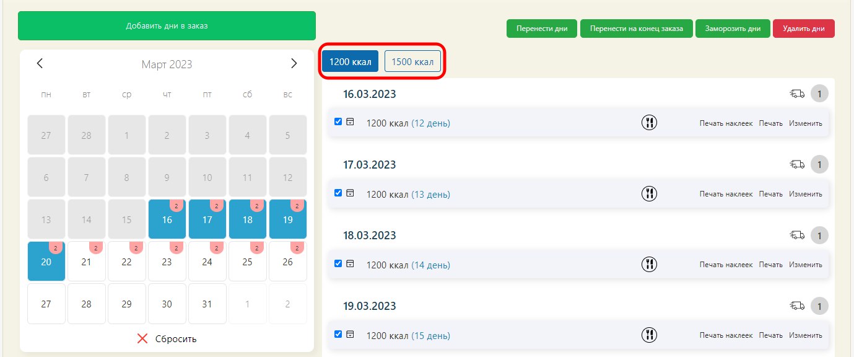The height and width of the screenshot is (357, 854).
Task: Deselect the 19.03.2023 day checkbox
Action: coord(338,334)
